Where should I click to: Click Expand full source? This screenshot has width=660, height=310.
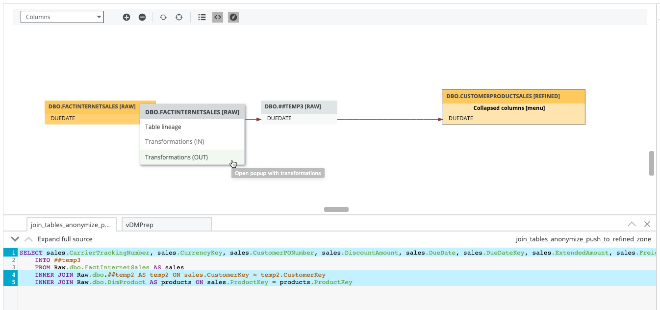pos(65,239)
